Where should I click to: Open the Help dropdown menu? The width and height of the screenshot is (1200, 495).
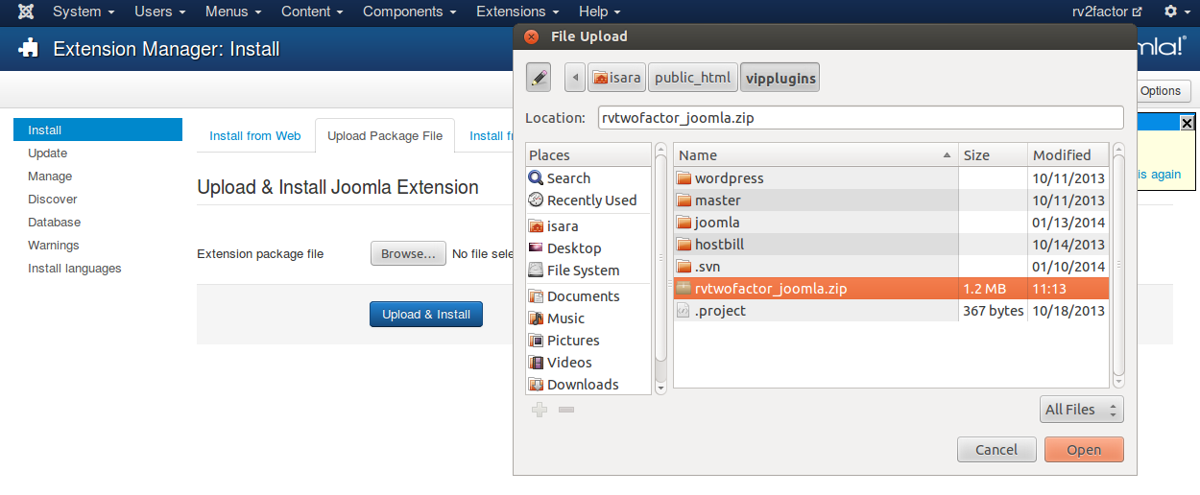click(599, 12)
